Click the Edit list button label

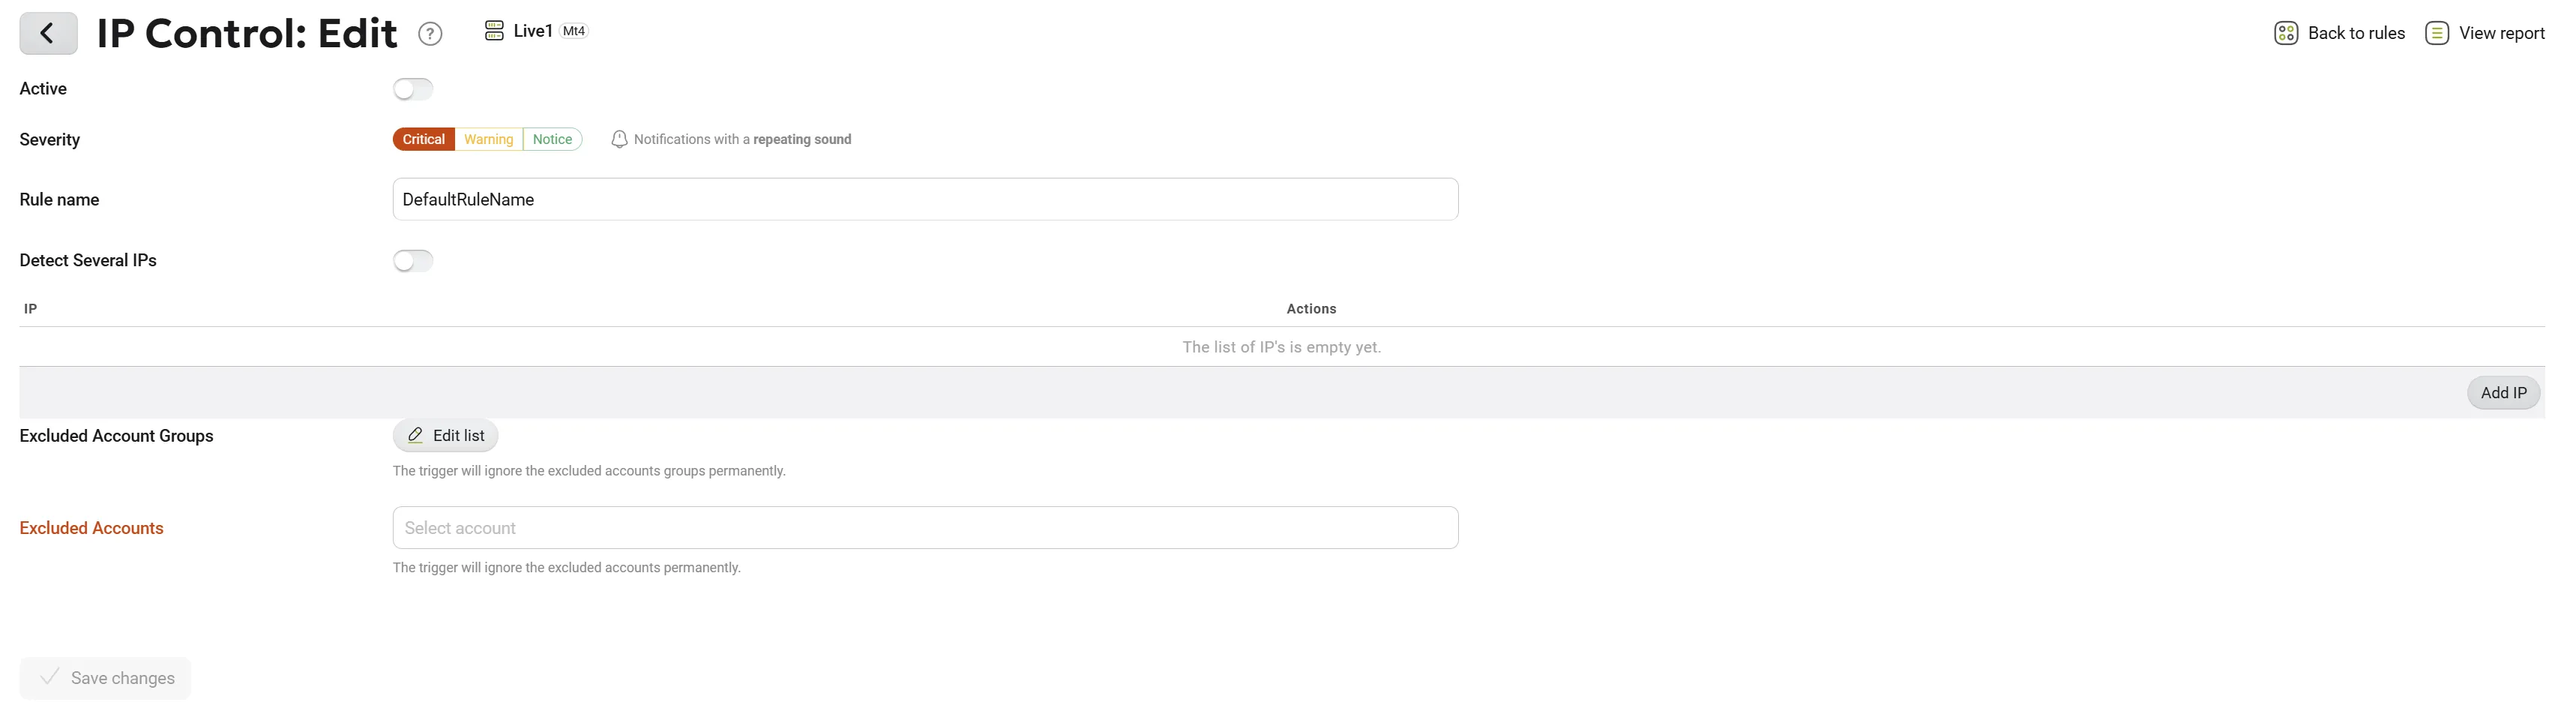[459, 435]
